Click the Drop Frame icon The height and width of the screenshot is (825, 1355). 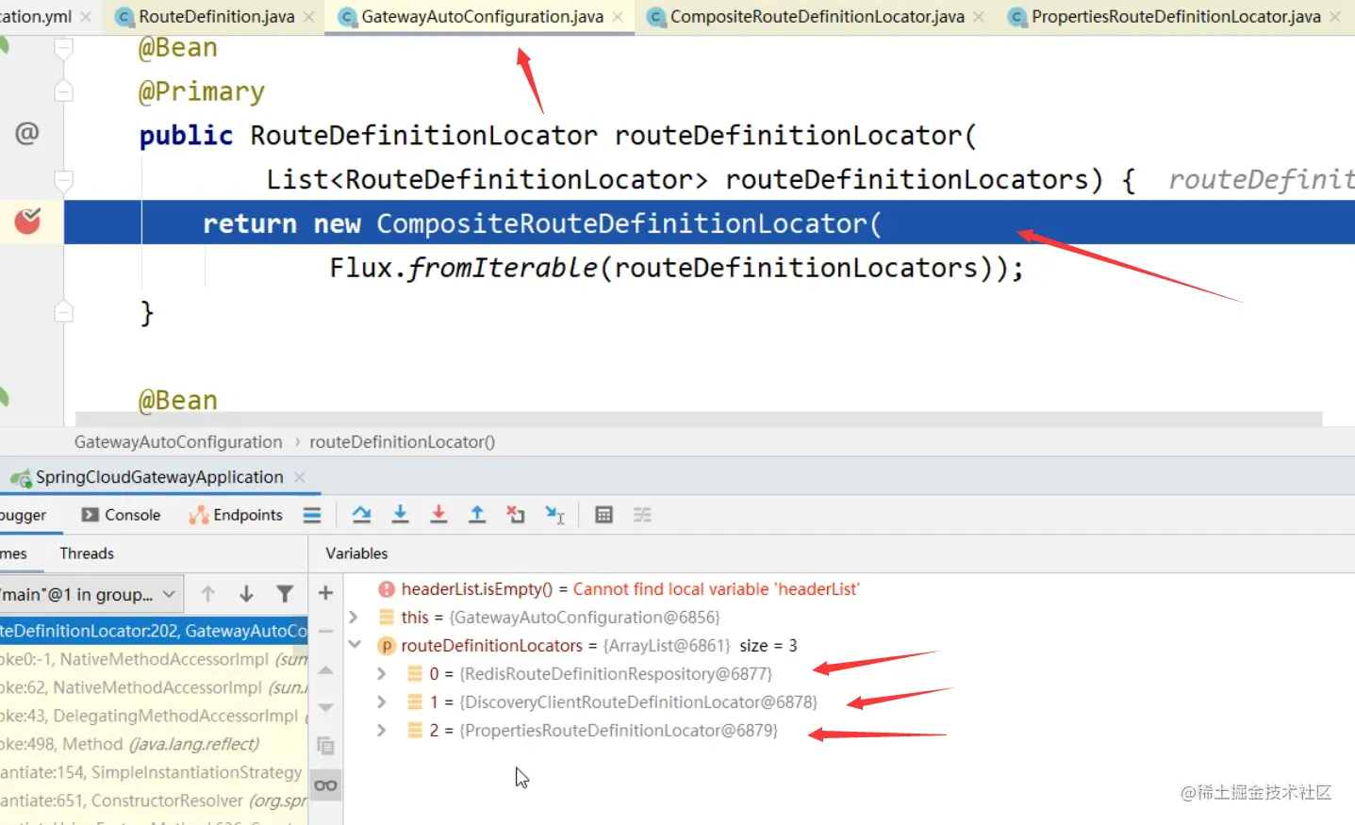[516, 515]
